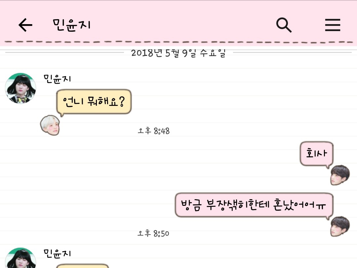Viewport: 357px width, 268px height.
Task: Tap the partially visible yellow bubble at bottom
Action: tap(82, 266)
